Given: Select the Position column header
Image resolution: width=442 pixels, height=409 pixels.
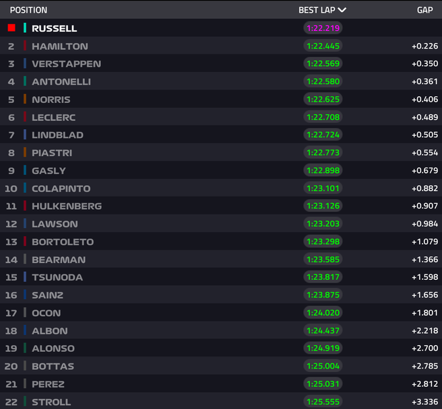Looking at the screenshot, I should 28,10.
